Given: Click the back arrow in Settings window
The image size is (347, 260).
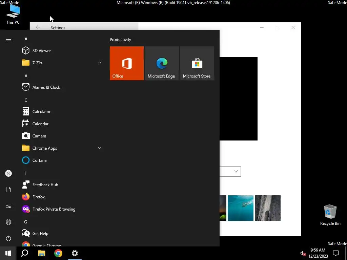Looking at the screenshot, I should pyautogui.click(x=38, y=27).
